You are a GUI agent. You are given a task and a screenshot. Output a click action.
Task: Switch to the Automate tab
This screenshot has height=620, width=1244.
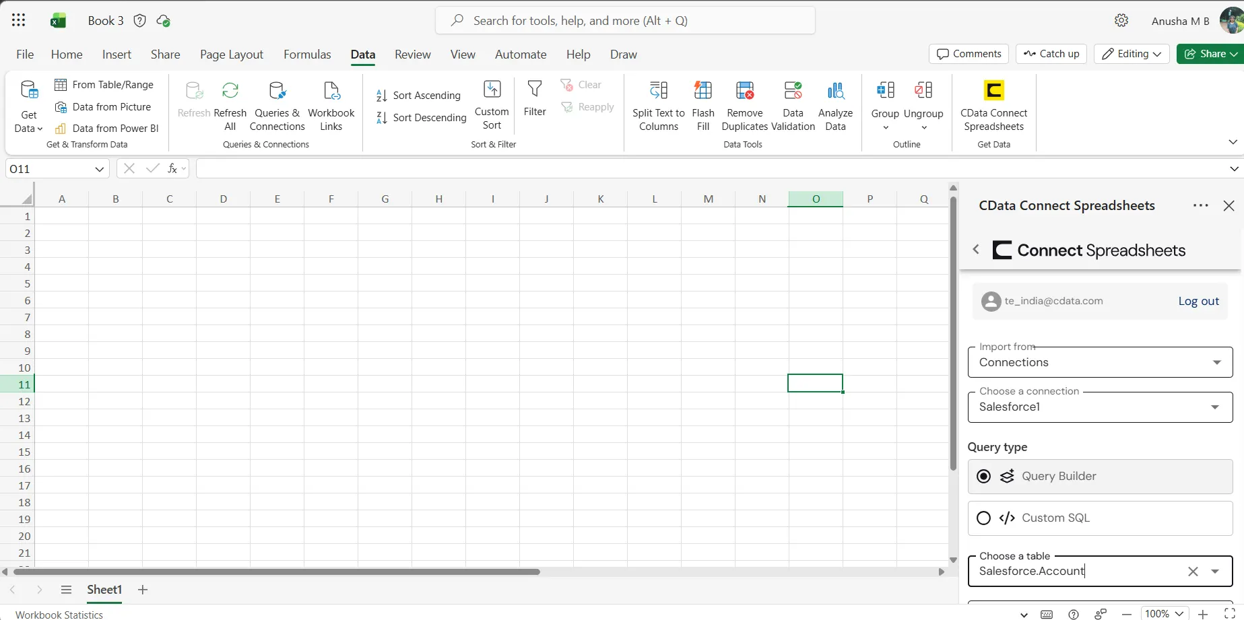point(521,55)
